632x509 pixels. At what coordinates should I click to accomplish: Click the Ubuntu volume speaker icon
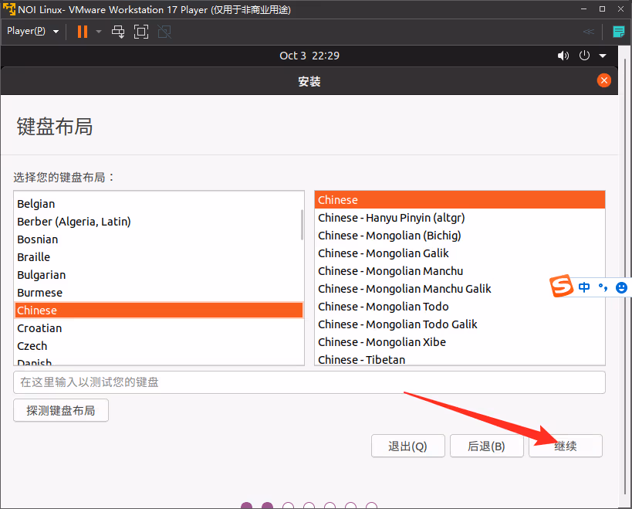pyautogui.click(x=563, y=56)
